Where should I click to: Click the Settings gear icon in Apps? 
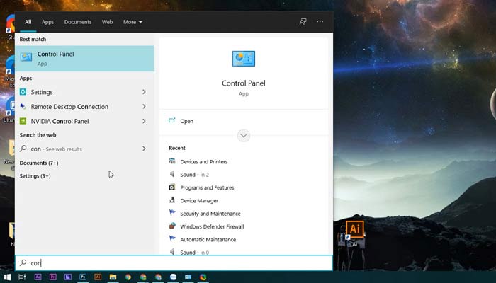coord(23,92)
